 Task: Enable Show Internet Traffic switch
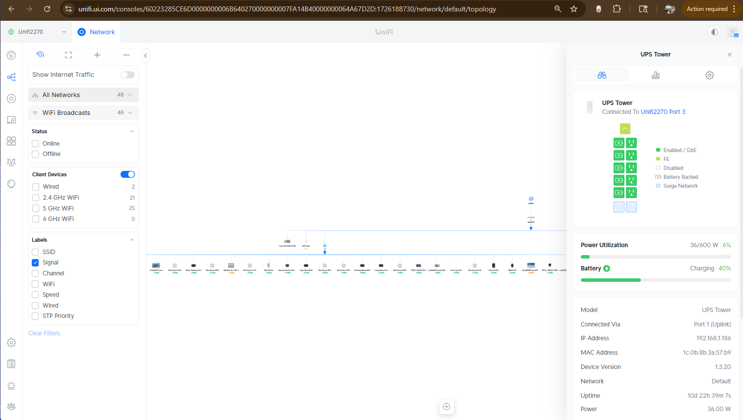[127, 75]
